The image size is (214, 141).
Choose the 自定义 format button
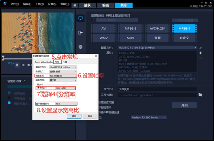[184, 38]
